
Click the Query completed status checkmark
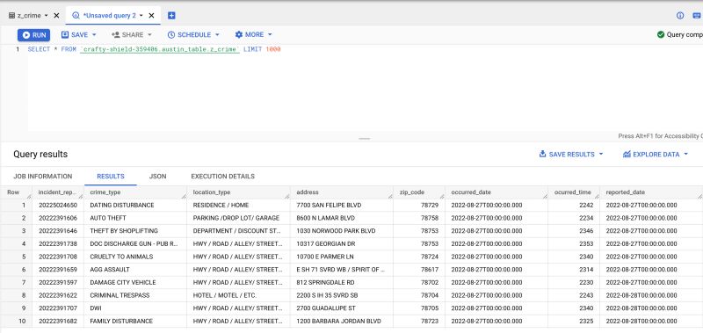(661, 34)
